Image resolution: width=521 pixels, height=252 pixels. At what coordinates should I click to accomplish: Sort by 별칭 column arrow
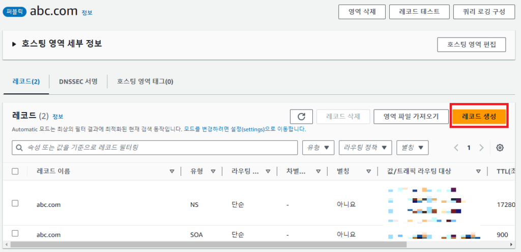[368, 171]
